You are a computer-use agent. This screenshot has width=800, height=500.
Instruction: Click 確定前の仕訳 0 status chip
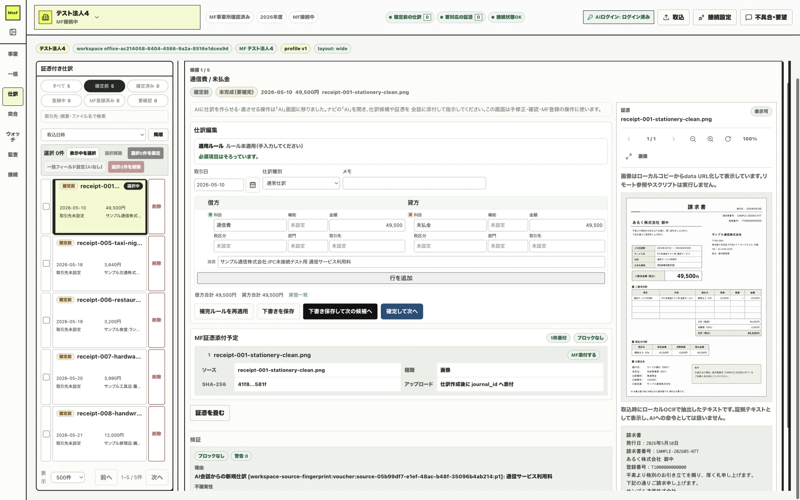410,17
